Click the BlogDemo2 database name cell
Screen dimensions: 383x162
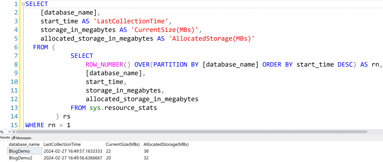click(x=21, y=158)
